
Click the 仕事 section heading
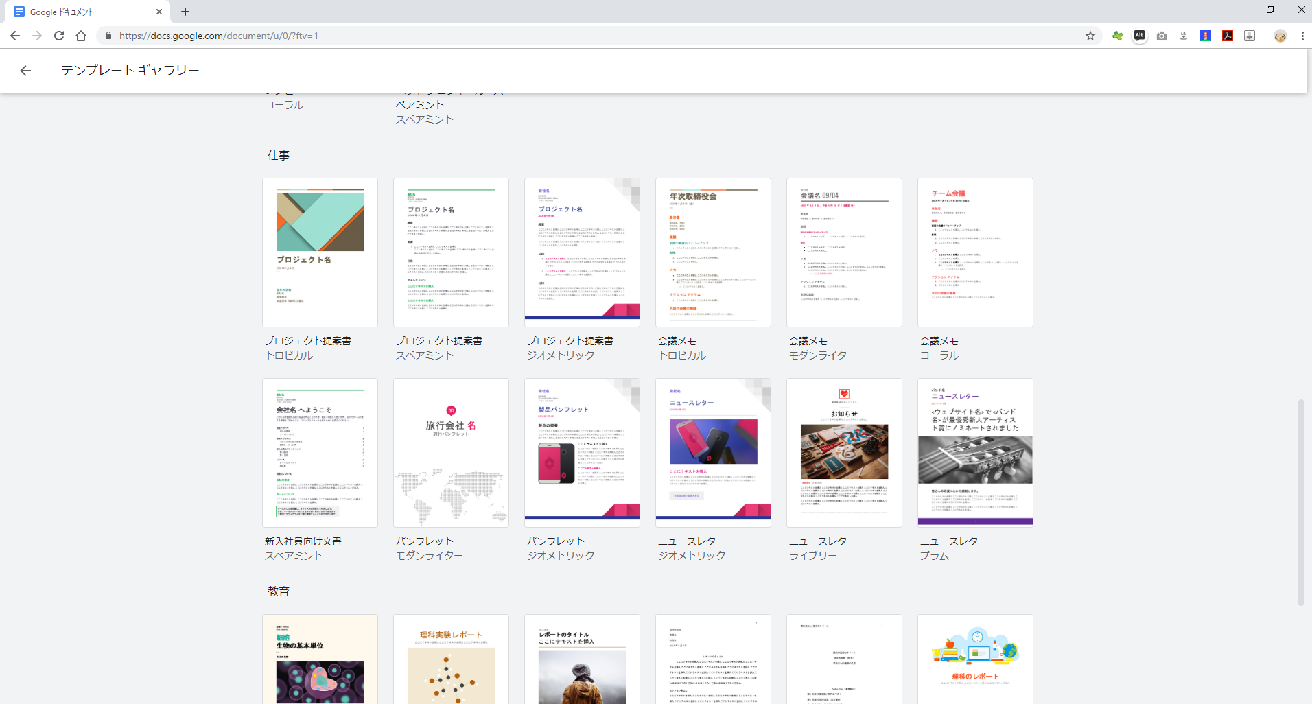coord(279,156)
